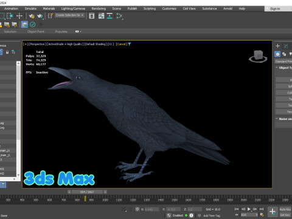Open the Populate ribbon tab
The image size is (292, 219).
coord(61,32)
